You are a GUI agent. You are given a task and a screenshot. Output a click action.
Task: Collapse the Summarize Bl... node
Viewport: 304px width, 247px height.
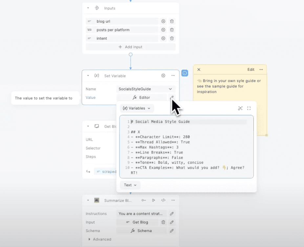tap(88, 200)
